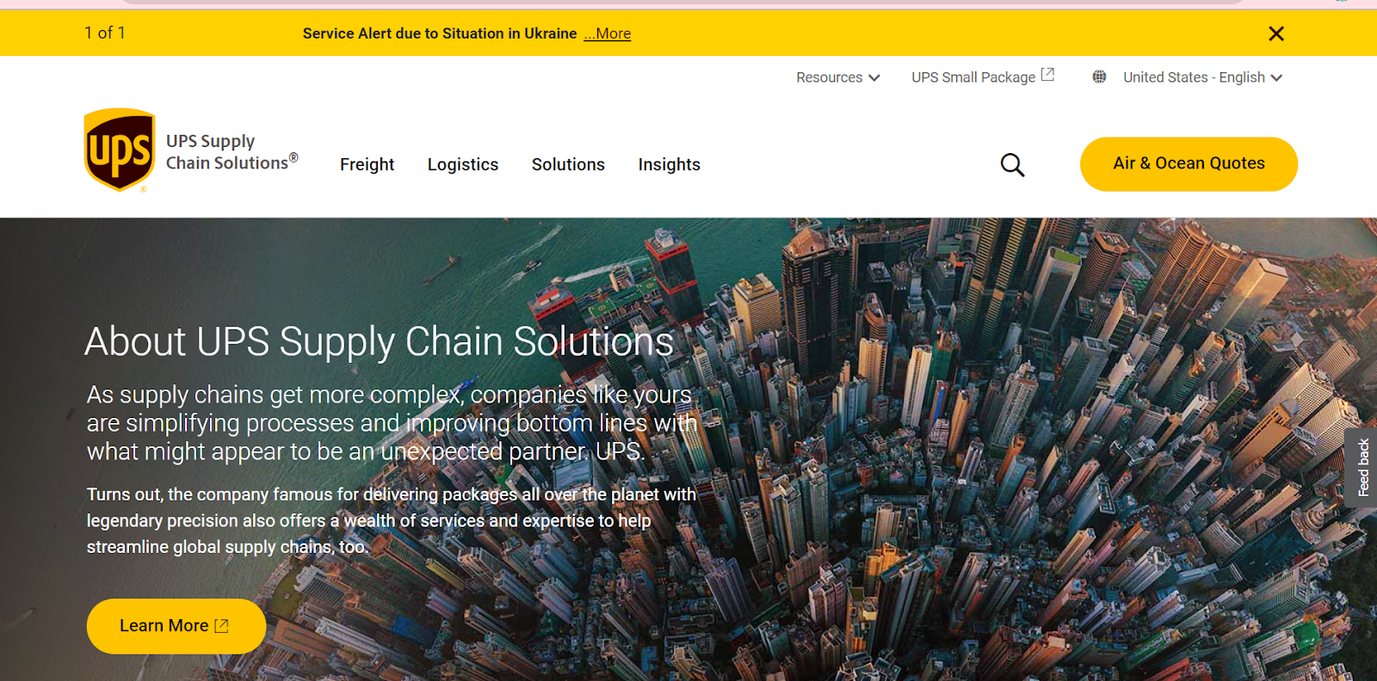Open the Insights menu
Image resolution: width=1377 pixels, height=681 pixels.
(670, 164)
